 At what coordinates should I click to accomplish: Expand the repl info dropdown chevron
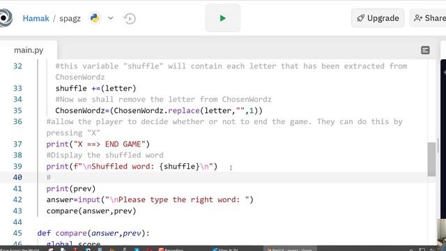(x=111, y=18)
